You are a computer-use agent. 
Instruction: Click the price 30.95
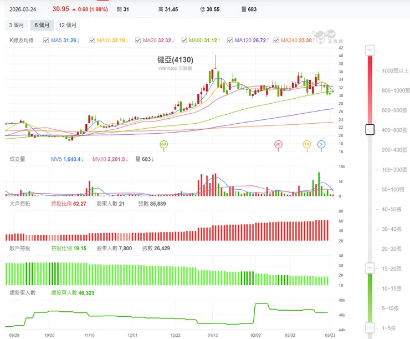(60, 9)
